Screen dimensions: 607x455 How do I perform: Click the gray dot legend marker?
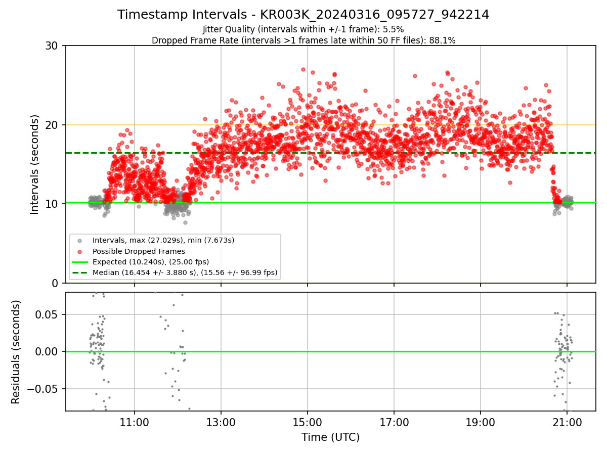81,241
